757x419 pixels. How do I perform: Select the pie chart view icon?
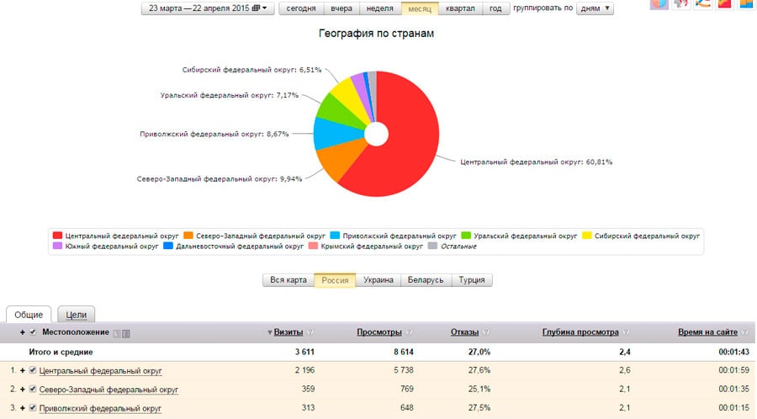click(x=660, y=3)
